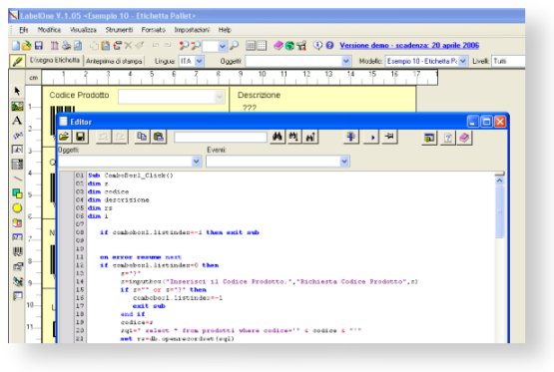554x372 pixels.
Task: Click the blue question mark help icon
Action: pos(329,46)
